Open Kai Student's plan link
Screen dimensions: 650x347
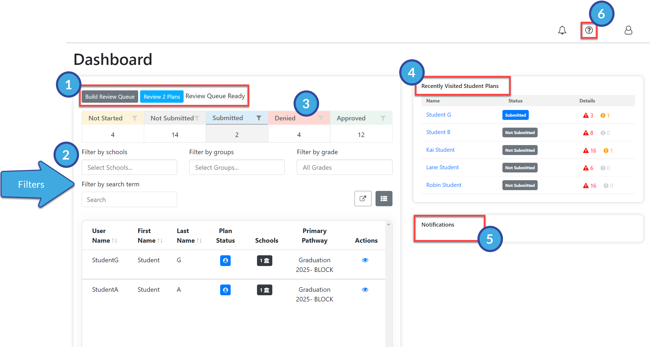tap(440, 150)
